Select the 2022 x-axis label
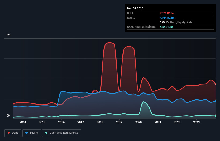The height and width of the screenshot is (141, 220). click(177, 122)
